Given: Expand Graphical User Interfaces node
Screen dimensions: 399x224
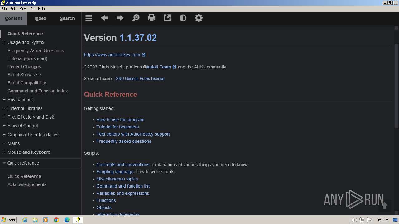Looking at the screenshot, I should (4, 135).
